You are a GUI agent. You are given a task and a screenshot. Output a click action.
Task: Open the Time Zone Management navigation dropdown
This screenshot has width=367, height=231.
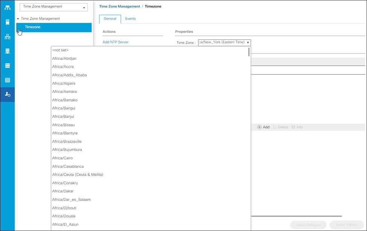[x=53, y=6]
